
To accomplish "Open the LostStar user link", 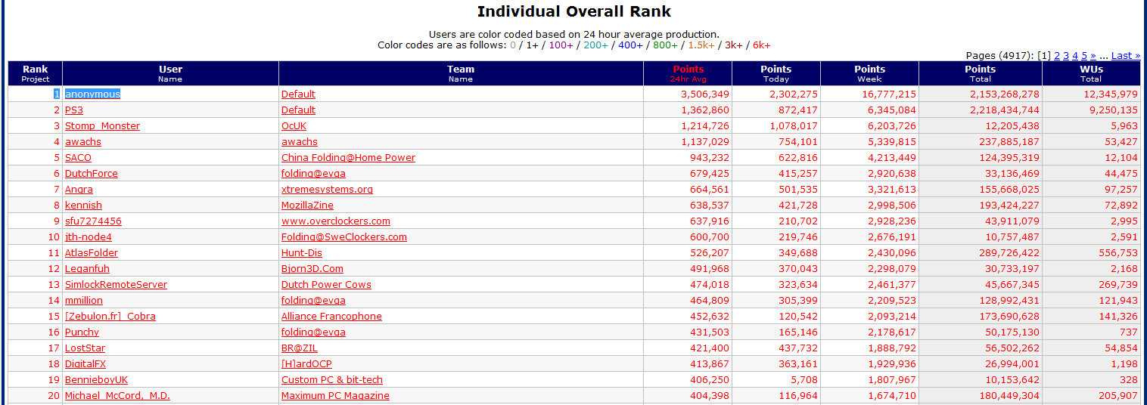I will (x=85, y=348).
